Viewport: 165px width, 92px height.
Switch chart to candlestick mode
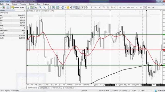click(x=32, y=7)
